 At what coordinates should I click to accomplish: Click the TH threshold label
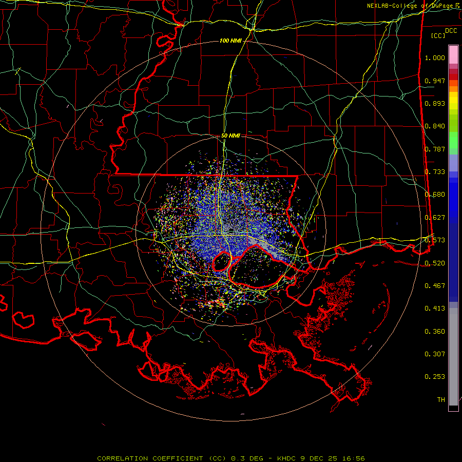click(x=441, y=400)
